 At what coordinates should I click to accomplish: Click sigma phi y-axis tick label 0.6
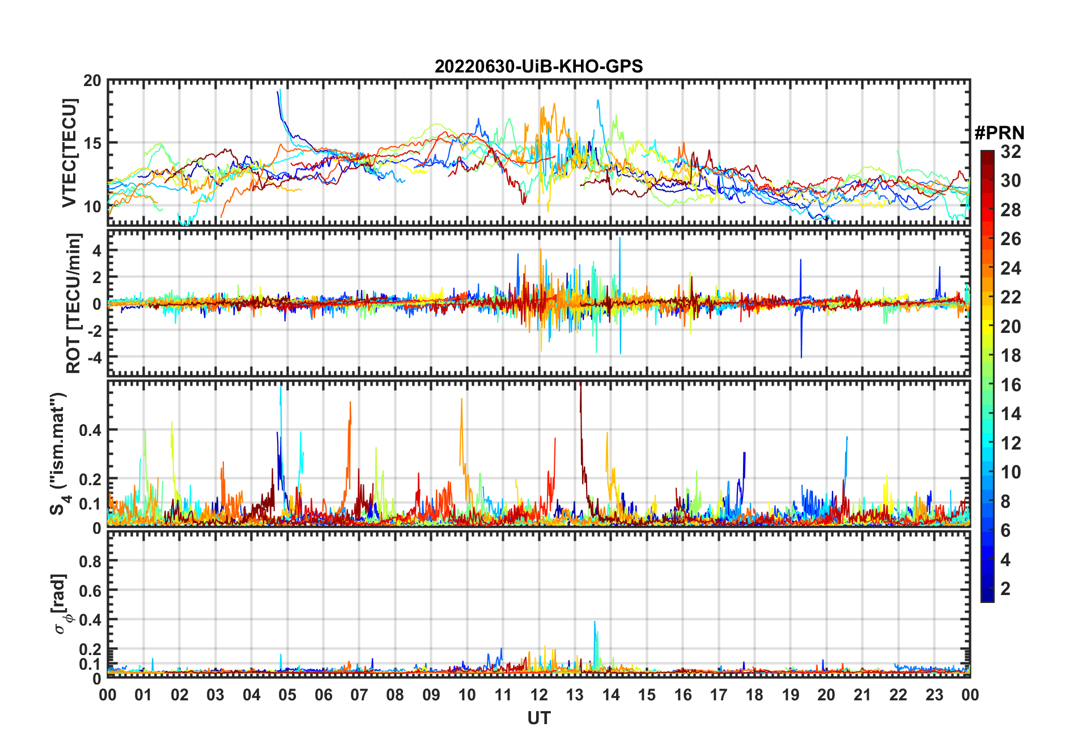click(x=90, y=591)
